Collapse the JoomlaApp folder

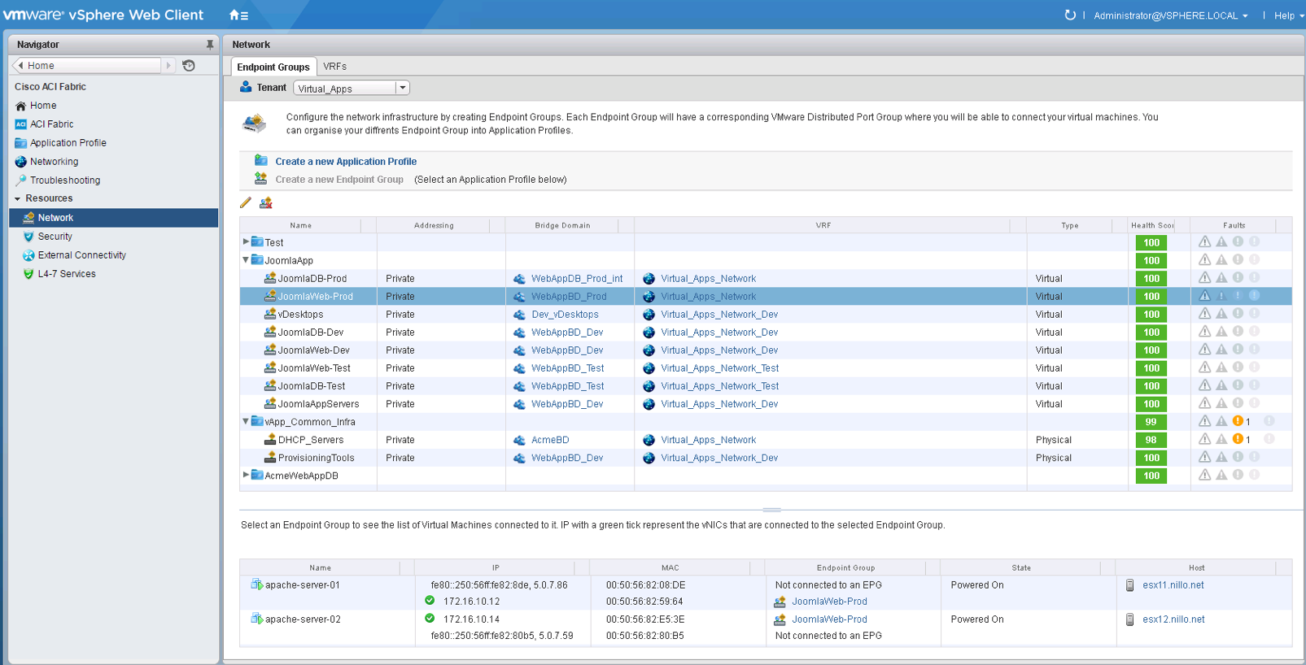pos(246,260)
